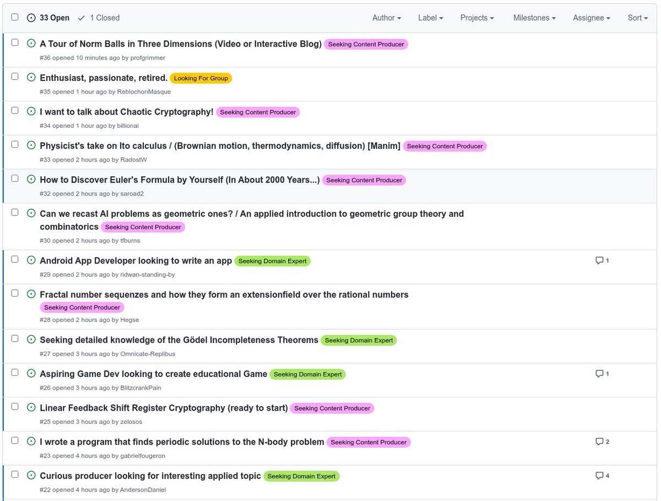Tick checkbox for Norm Balls issue #36
Image resolution: width=661 pixels, height=501 pixels.
tap(15, 42)
